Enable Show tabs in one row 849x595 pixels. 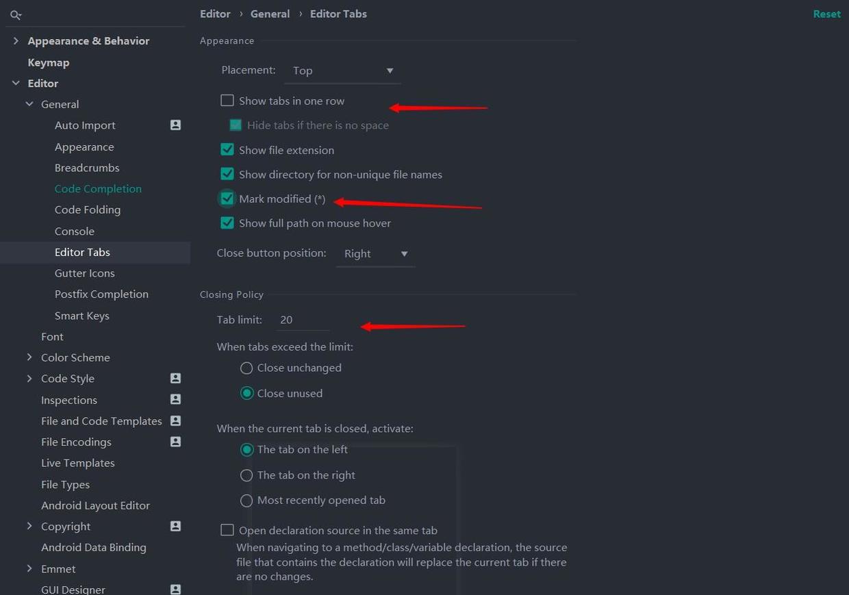227,101
